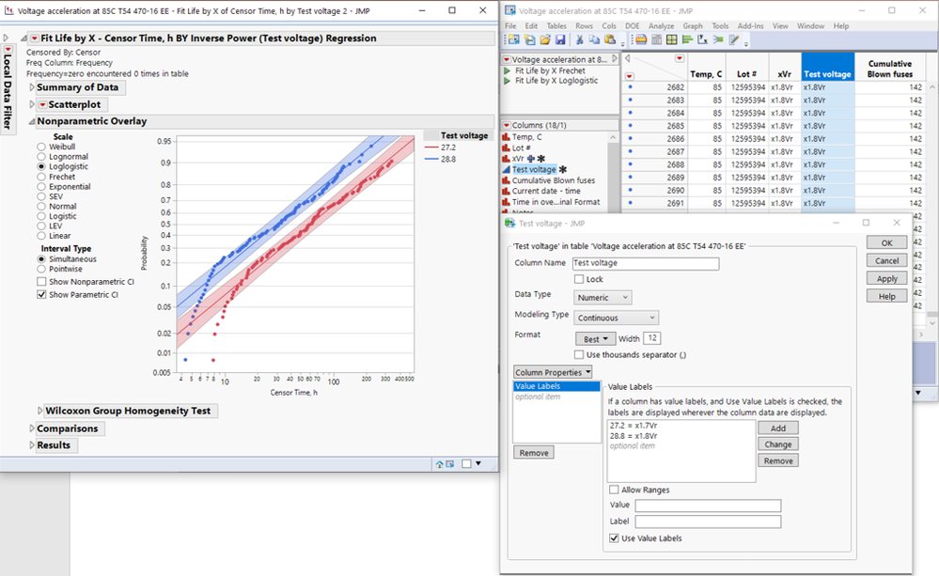939x576 pixels.
Task: Choose the Pointwise interval type
Action: (x=41, y=269)
